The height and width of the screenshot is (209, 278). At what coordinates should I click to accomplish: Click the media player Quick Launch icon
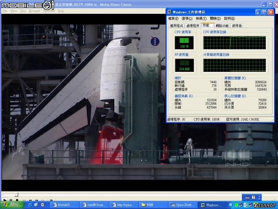tap(43, 205)
